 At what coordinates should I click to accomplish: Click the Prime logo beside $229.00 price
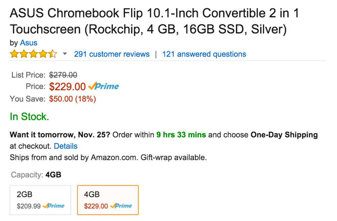(103, 87)
